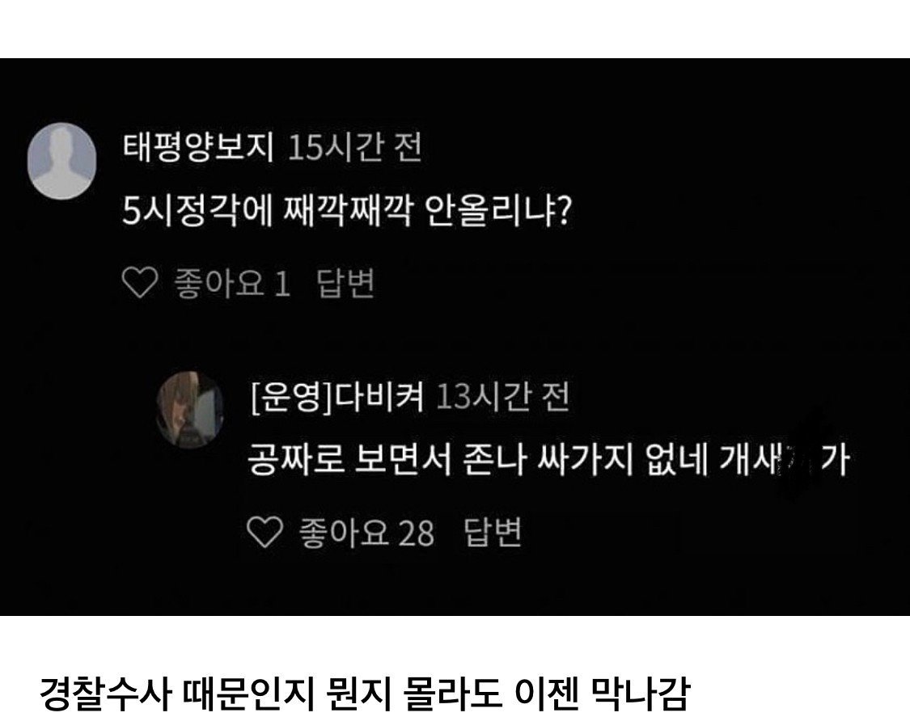Select the text 5시정각에 째깍째깍 안올리냐?
Screen dimensions: 910x717
pos(348,209)
